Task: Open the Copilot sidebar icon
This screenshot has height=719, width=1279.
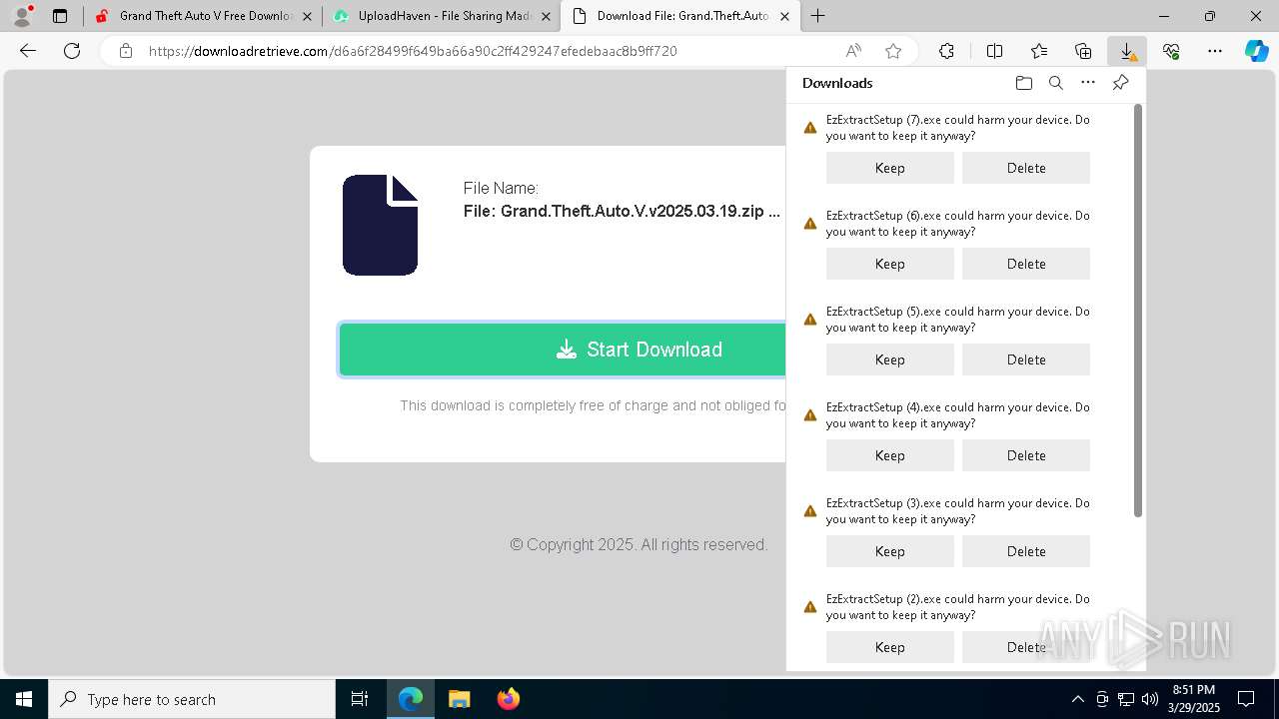Action: click(1256, 51)
